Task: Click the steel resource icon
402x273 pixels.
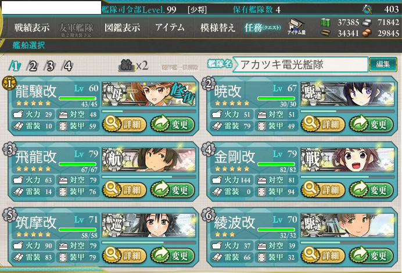Action: coord(367,23)
